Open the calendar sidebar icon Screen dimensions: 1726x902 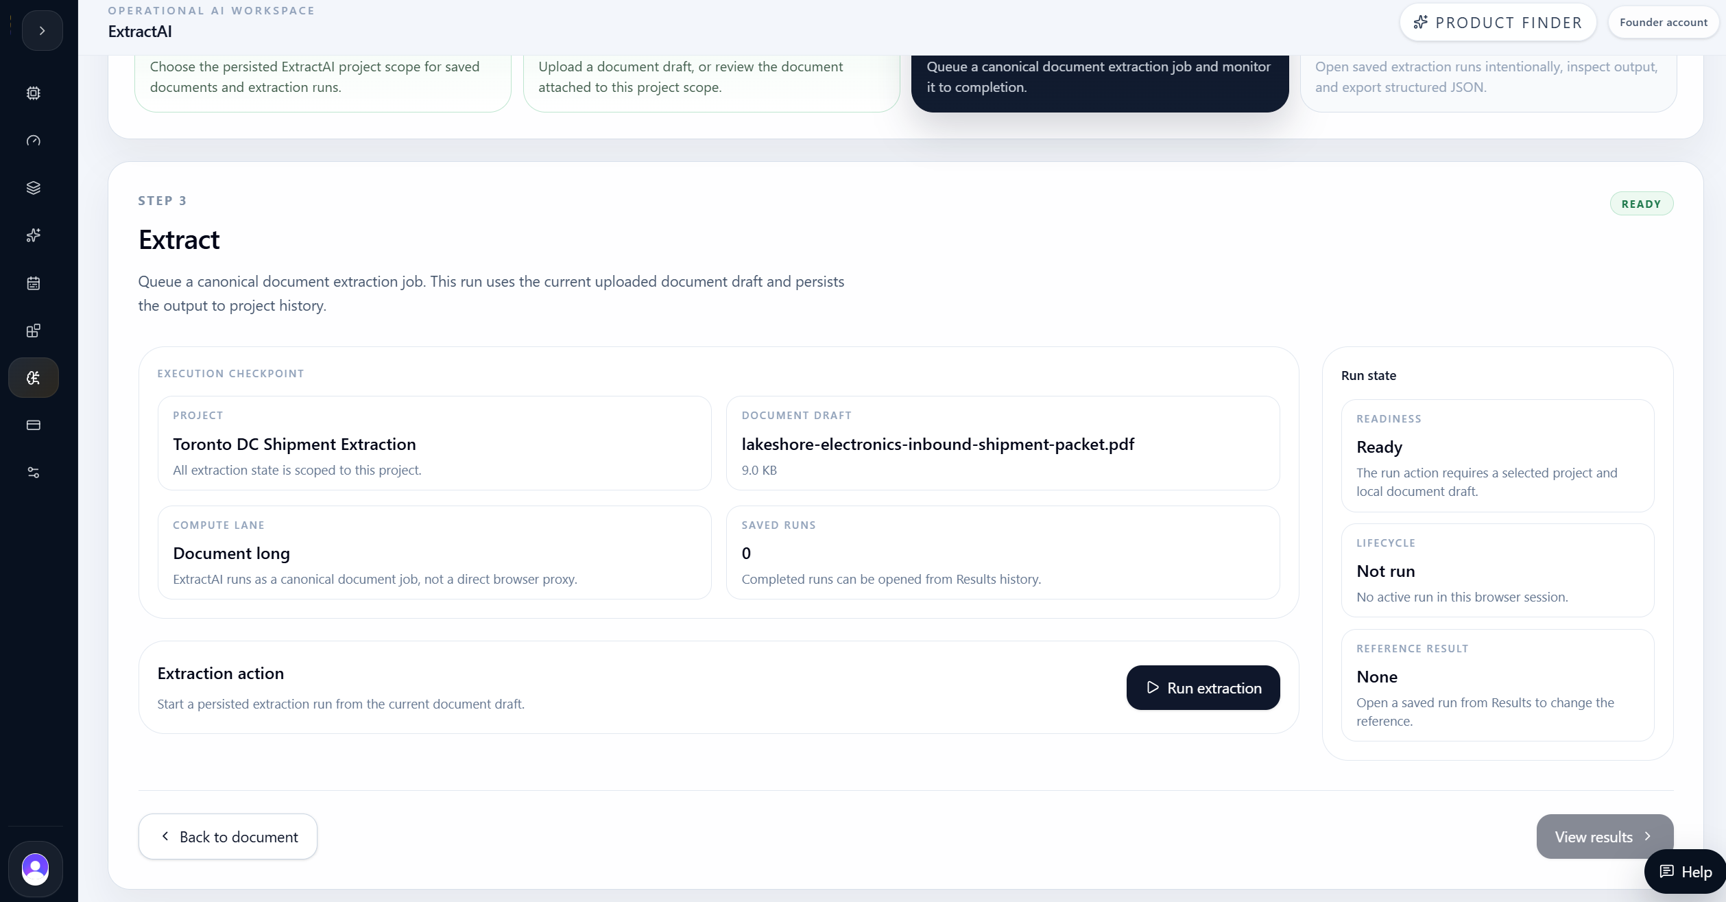[33, 283]
